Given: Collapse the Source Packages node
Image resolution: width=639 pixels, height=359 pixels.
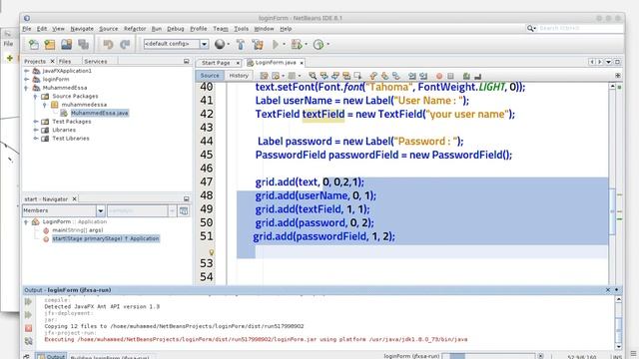Looking at the screenshot, I should point(36,97).
